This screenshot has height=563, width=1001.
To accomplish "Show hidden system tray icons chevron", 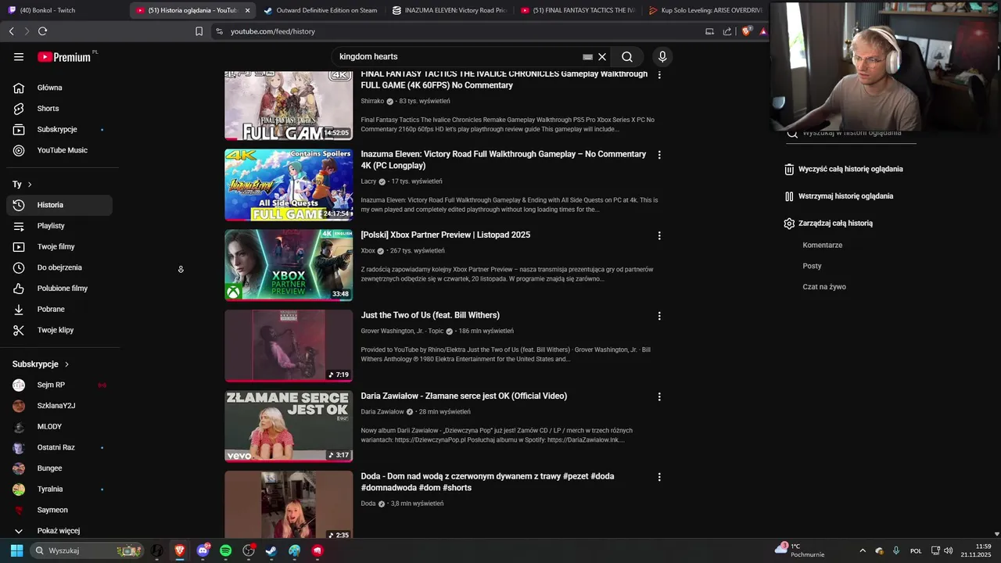I will click(863, 550).
